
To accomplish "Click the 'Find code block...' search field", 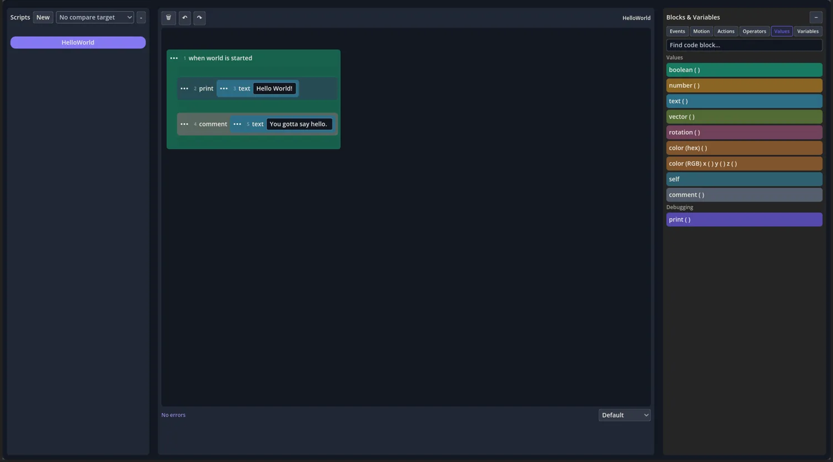I will coord(744,45).
